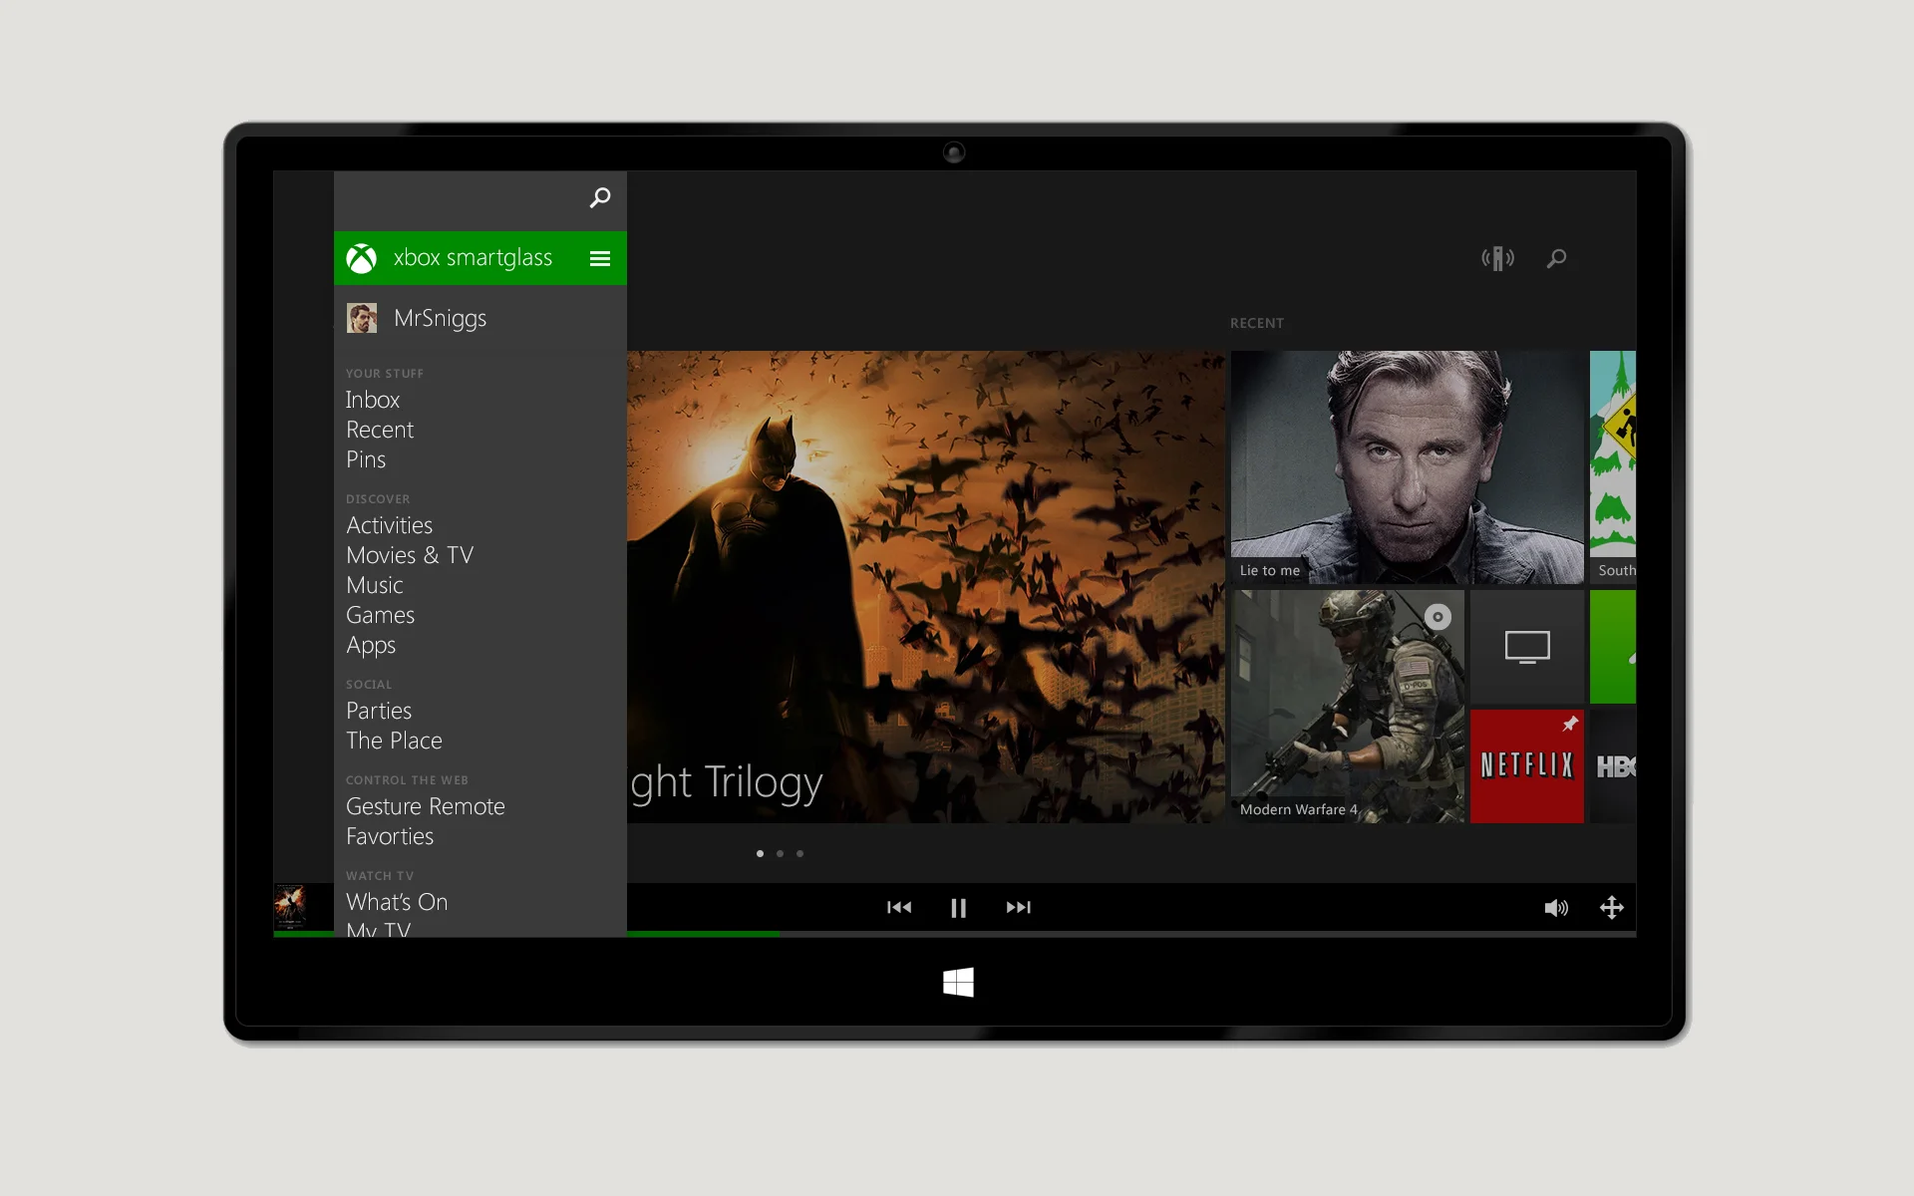Image resolution: width=1914 pixels, height=1196 pixels.
Task: Click the Xbox logo icon
Action: click(x=361, y=259)
